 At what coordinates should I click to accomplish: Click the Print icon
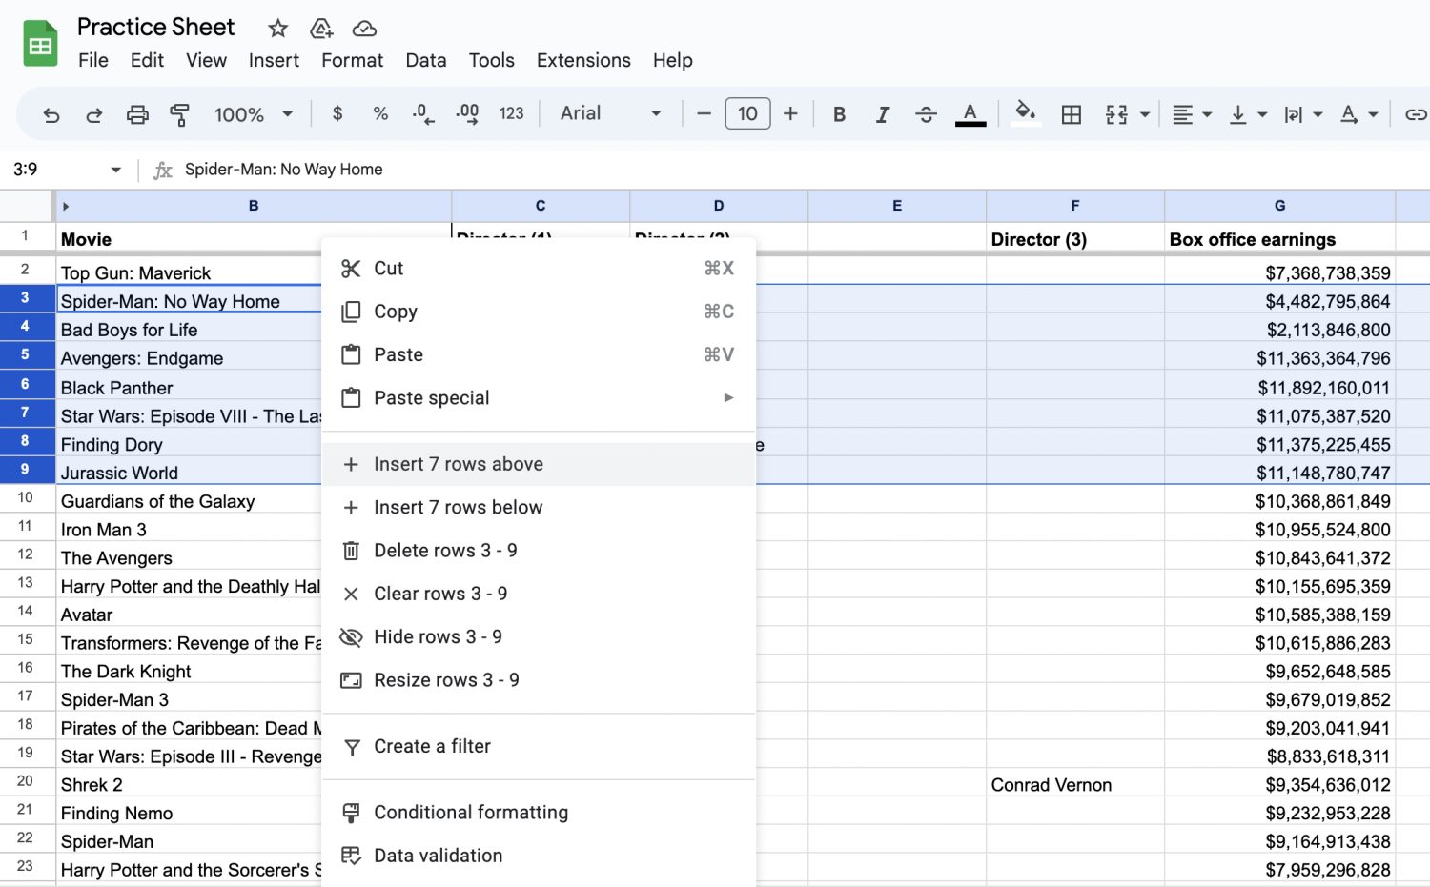point(137,114)
